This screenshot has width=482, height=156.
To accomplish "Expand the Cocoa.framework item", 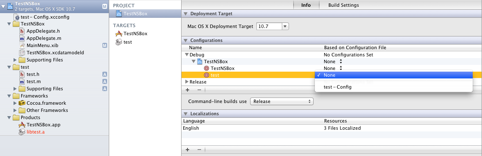I will click(15, 103).
